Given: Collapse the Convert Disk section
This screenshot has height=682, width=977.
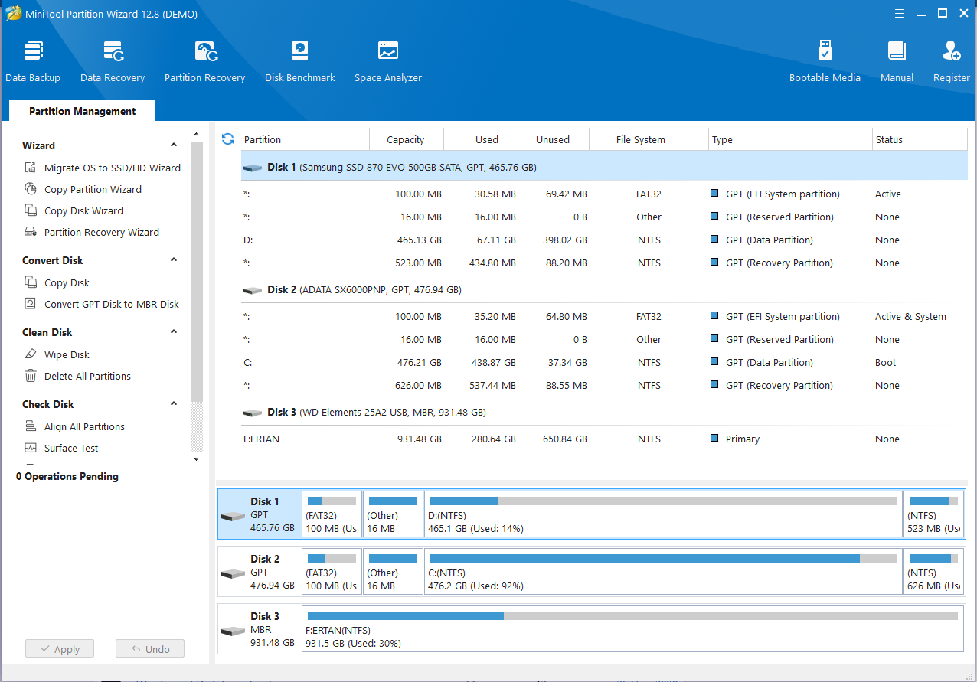Looking at the screenshot, I should [x=174, y=260].
